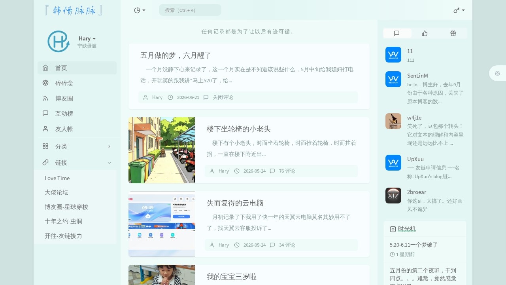Click thumbnail of wheelchair old man post
Viewport: 506px width, 285px height.
coord(162,150)
